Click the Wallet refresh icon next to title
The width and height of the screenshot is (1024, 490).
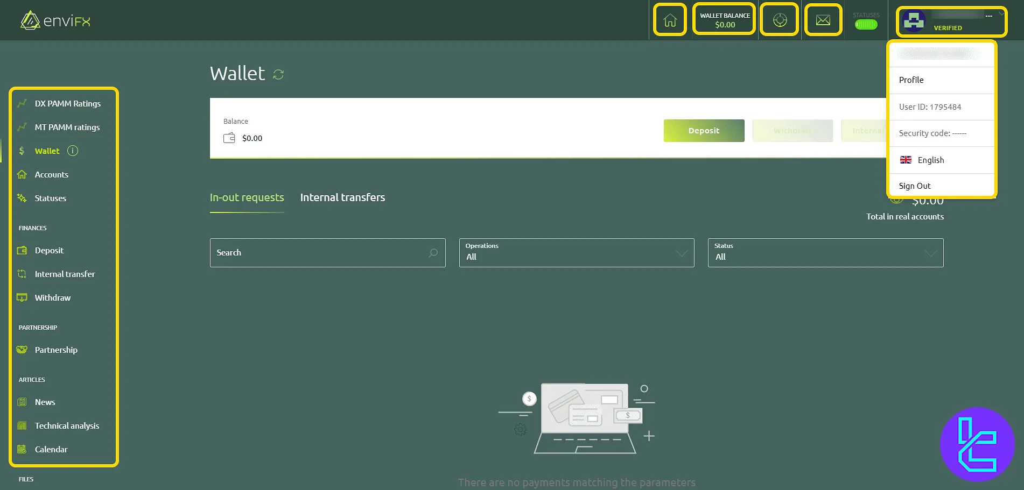(278, 74)
